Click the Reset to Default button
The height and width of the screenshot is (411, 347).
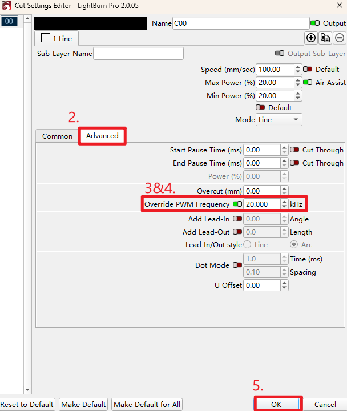27,404
